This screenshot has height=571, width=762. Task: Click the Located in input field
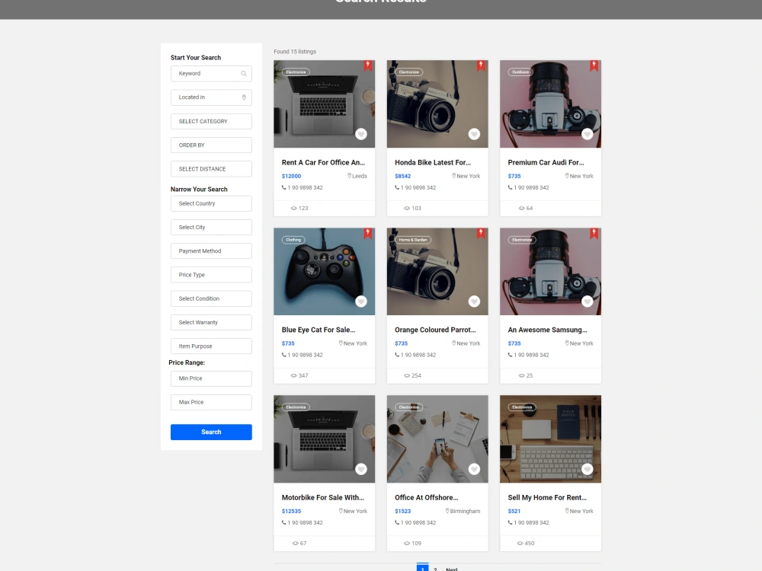click(x=211, y=97)
